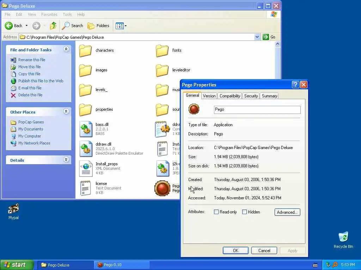The width and height of the screenshot is (361, 270).
Task: Open the View menu
Action: pyautogui.click(x=32, y=14)
